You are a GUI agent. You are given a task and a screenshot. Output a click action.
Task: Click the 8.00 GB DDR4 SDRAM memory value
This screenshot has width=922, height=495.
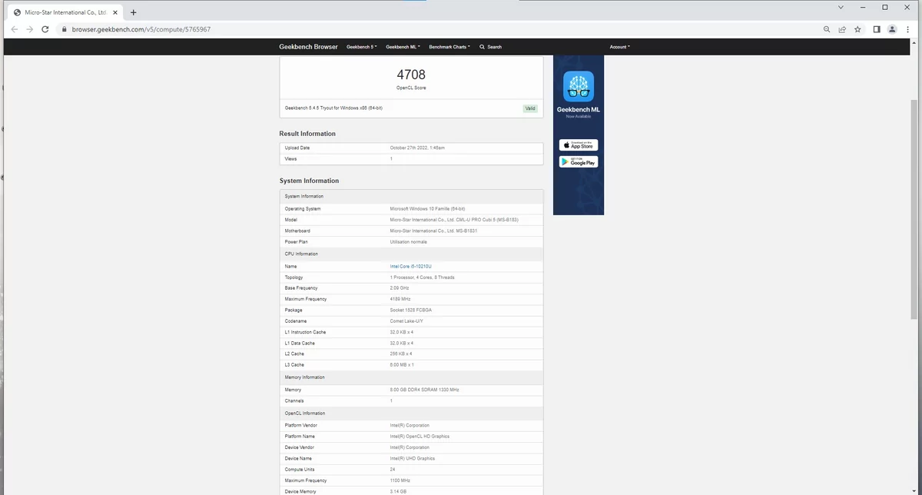click(424, 390)
